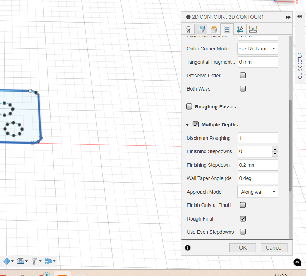This screenshot has width=306, height=276.
Task: Open the Approach Mode dropdown
Action: 258,192
